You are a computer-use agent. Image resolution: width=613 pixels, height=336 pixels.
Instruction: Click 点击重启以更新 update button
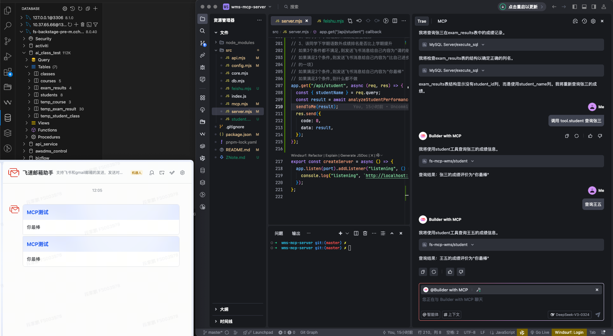[522, 7]
